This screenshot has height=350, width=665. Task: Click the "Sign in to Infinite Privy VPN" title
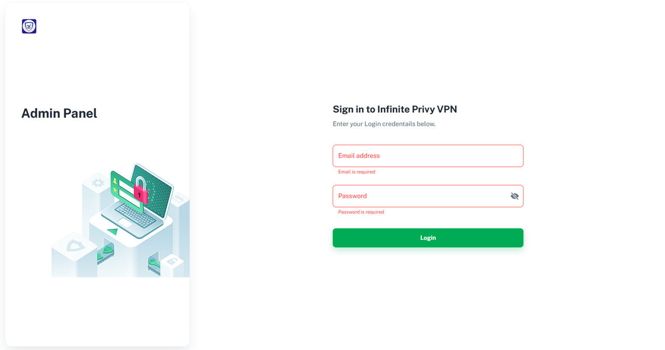(395, 109)
